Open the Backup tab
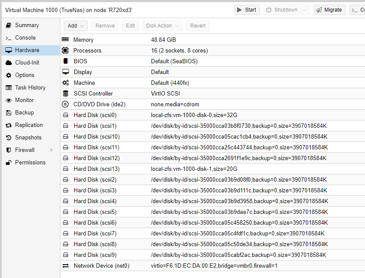365x278 pixels. click(x=31, y=113)
